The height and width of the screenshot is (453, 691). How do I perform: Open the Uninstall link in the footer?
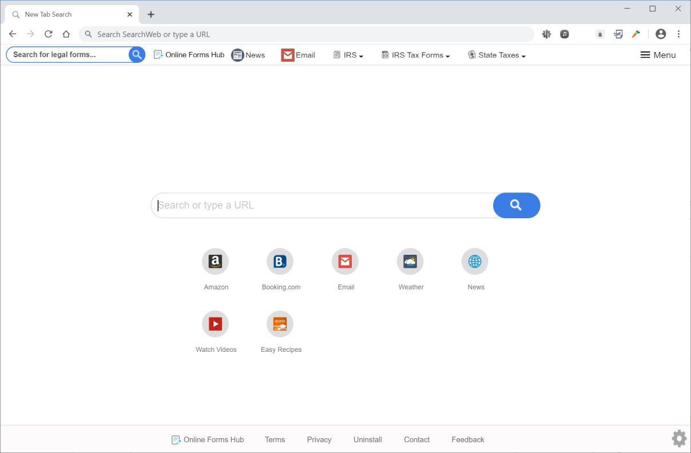[x=367, y=439]
